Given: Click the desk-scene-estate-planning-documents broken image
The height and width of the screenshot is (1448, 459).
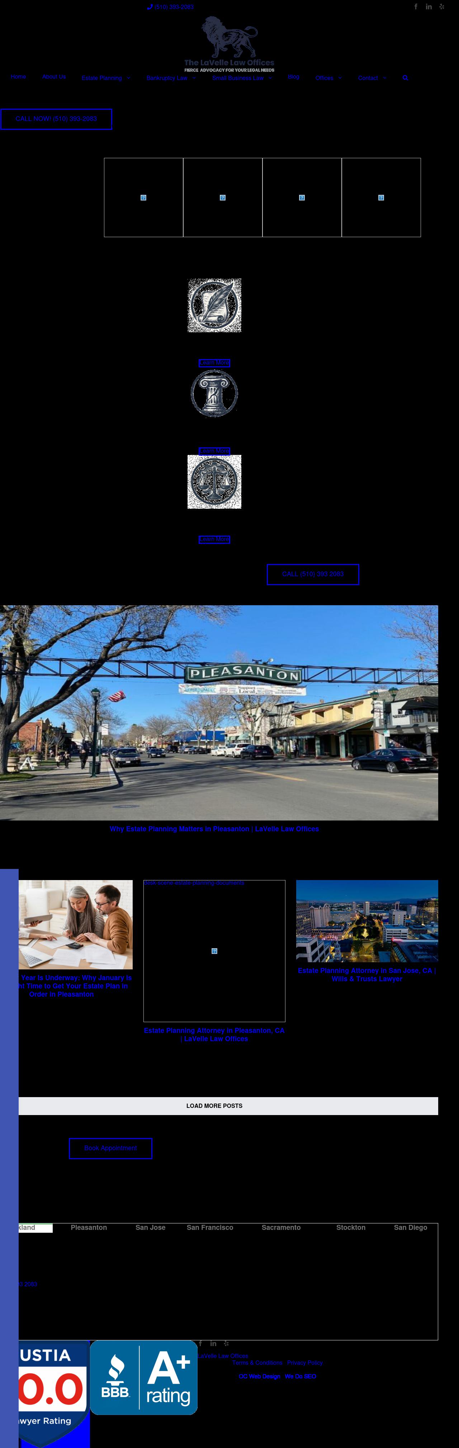Looking at the screenshot, I should tap(214, 951).
